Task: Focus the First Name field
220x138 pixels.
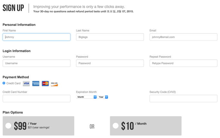Action: (36, 37)
